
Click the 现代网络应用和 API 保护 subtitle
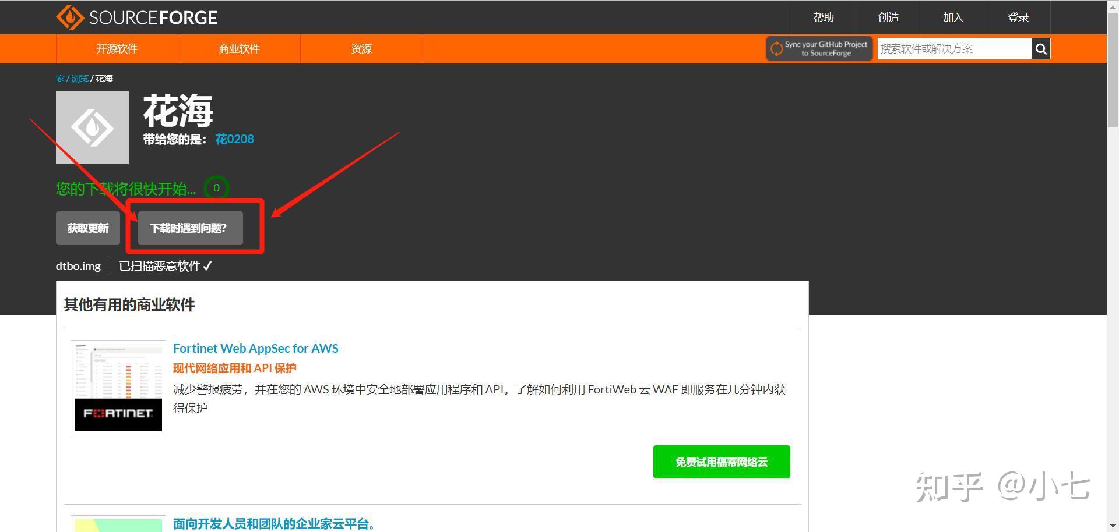[x=235, y=368]
